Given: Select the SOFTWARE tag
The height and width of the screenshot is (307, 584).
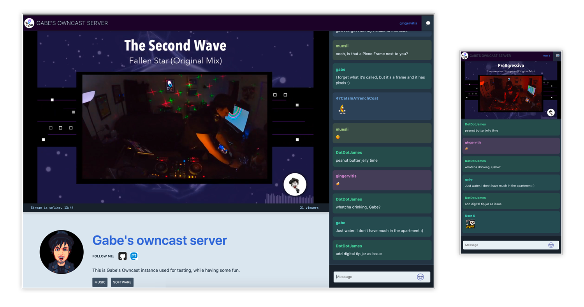Looking at the screenshot, I should [x=122, y=282].
